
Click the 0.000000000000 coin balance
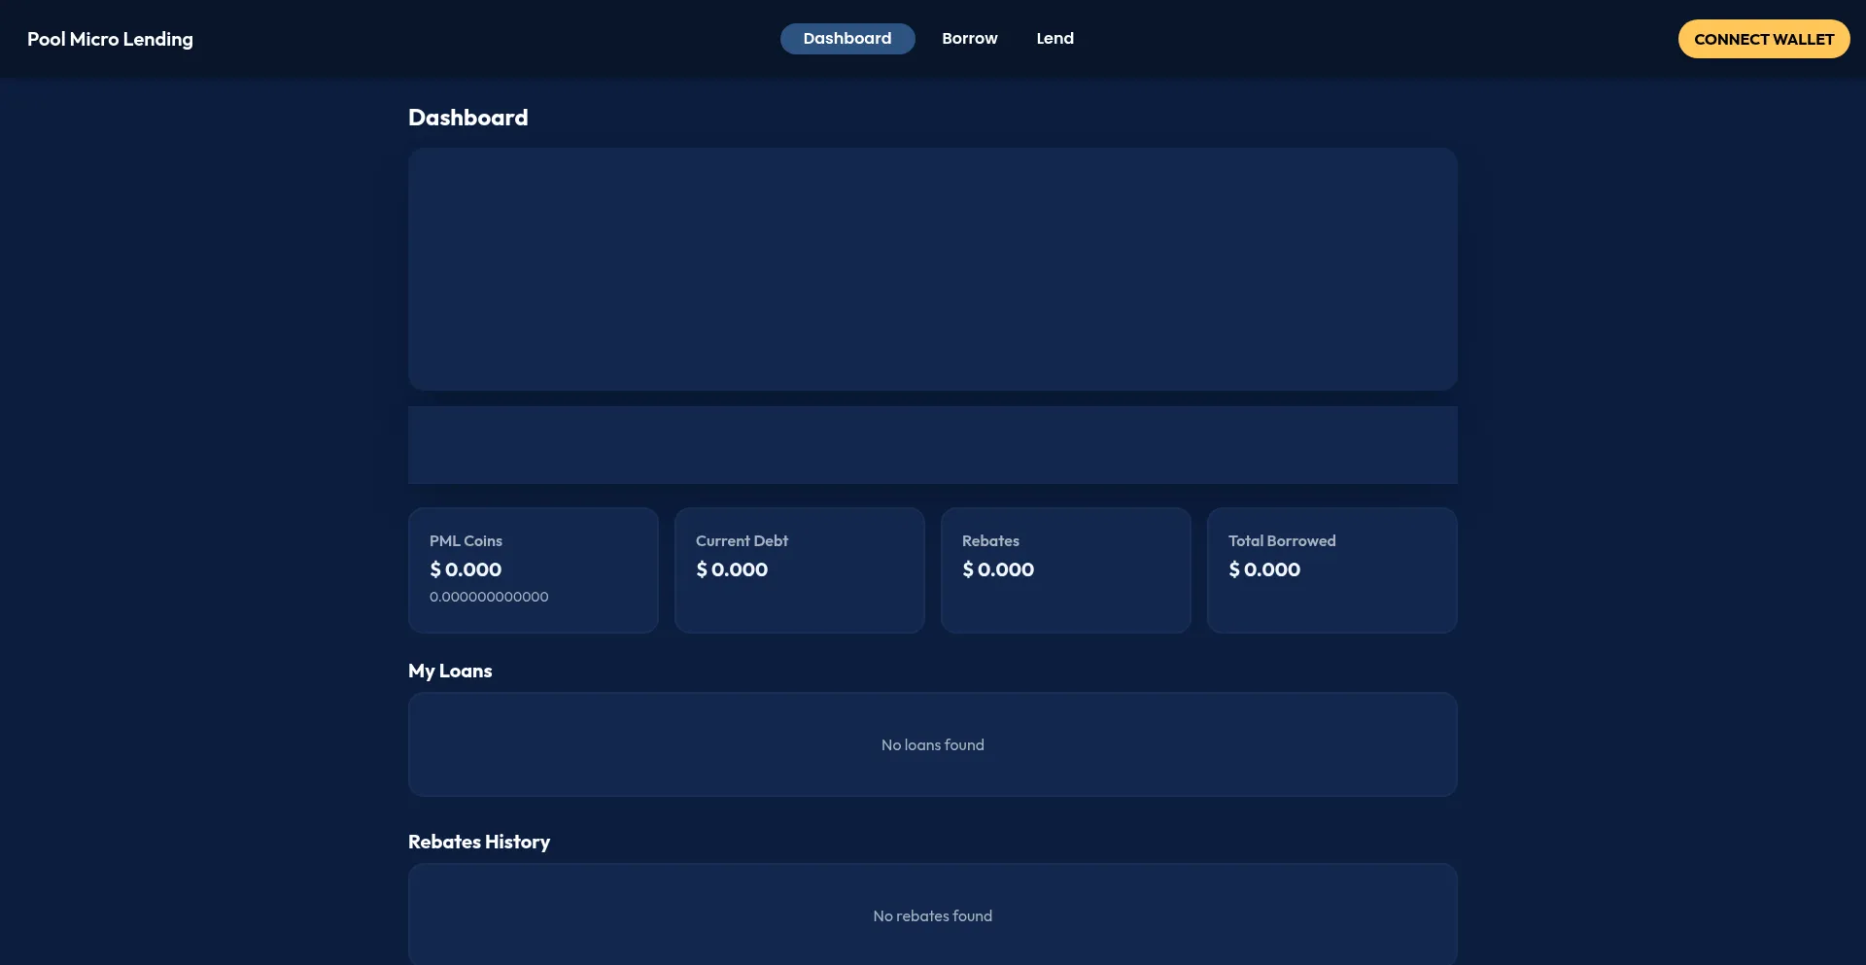coord(489,597)
